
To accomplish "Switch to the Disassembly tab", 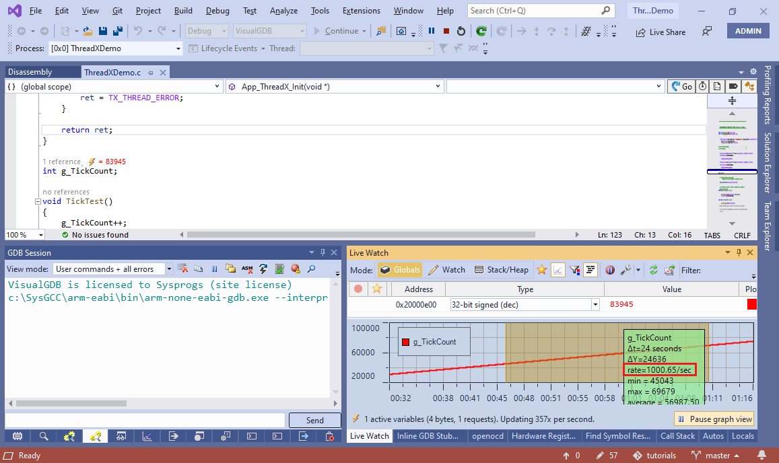I will point(30,72).
